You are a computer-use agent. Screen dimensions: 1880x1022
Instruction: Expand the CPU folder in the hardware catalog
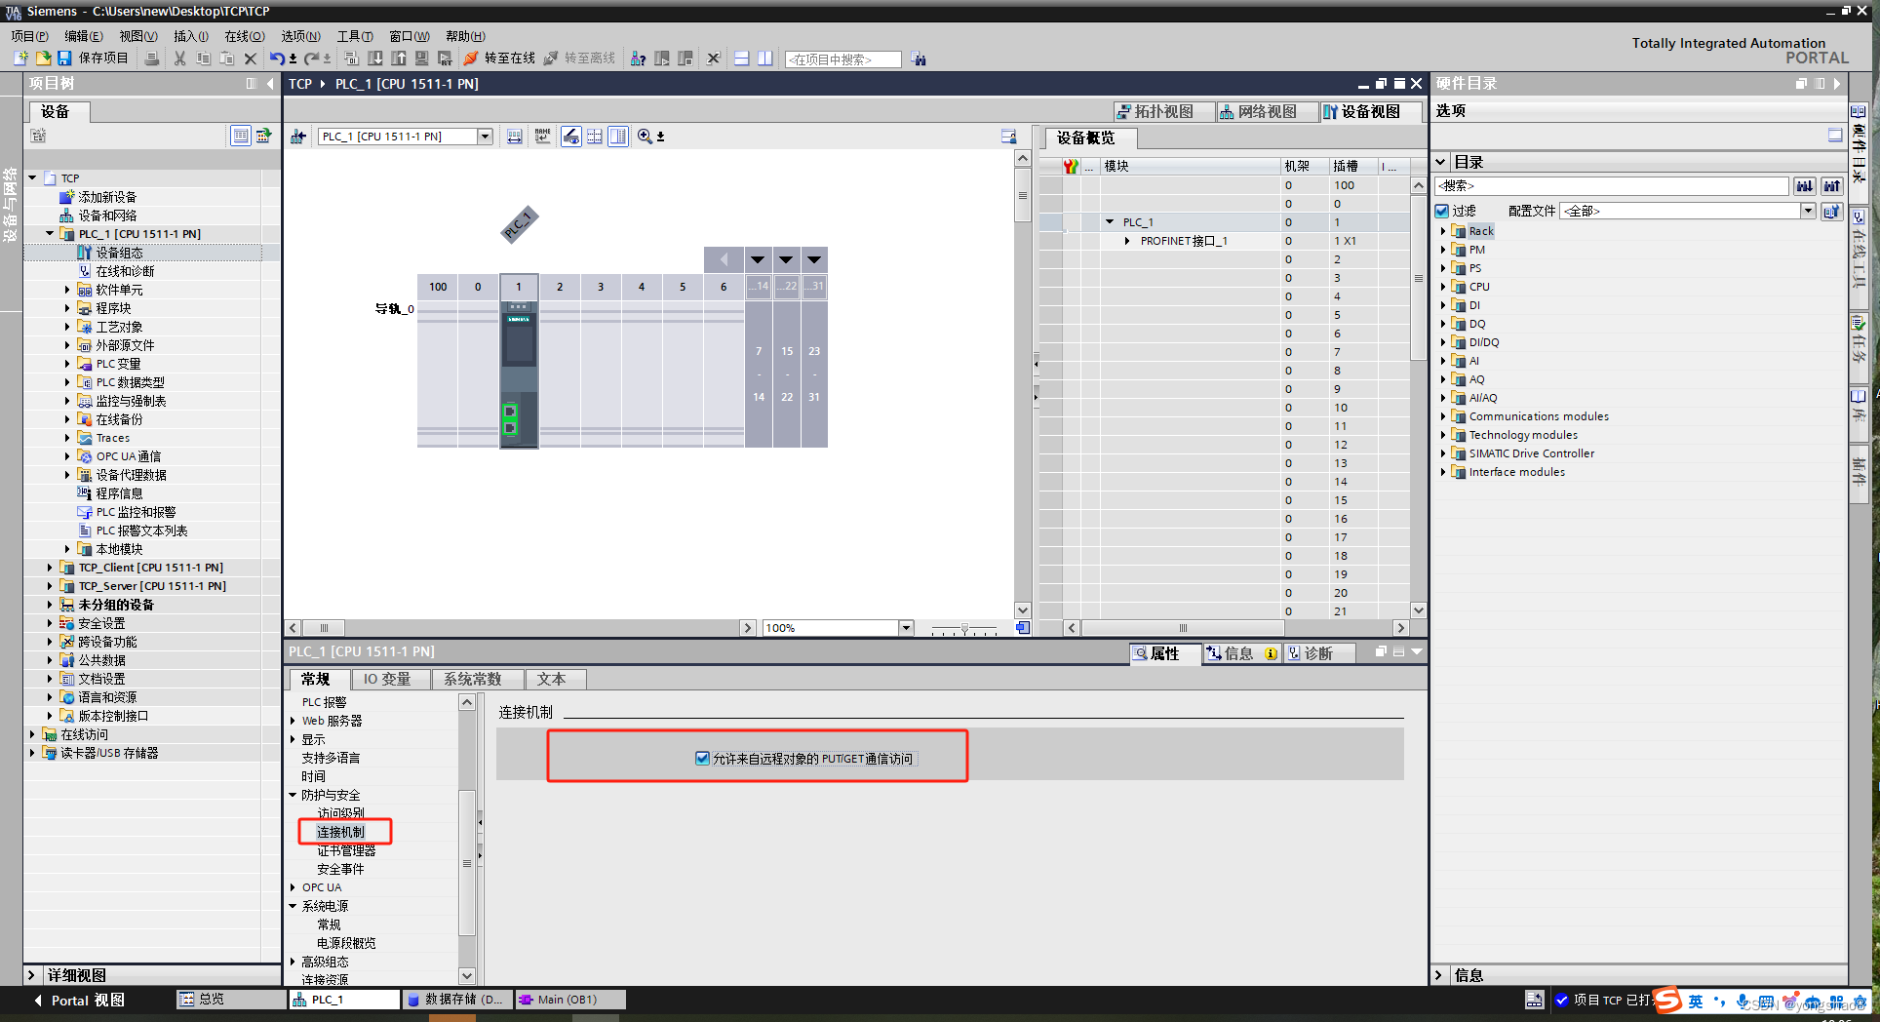1443,287
